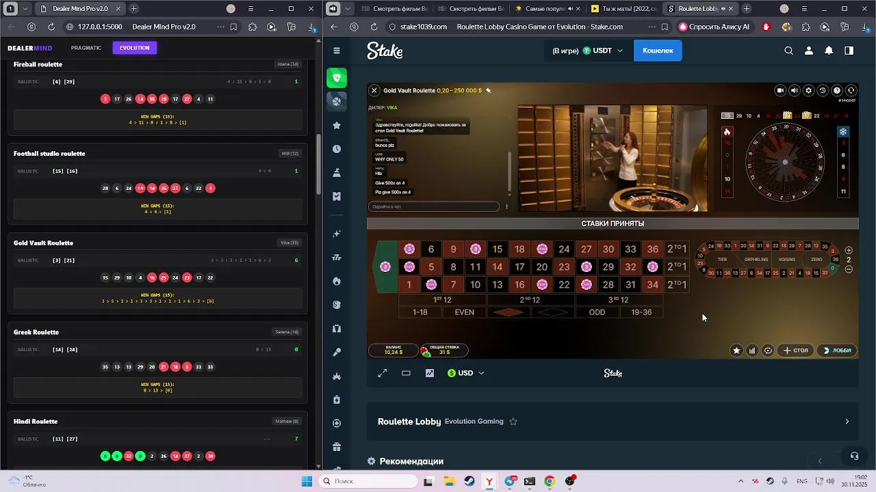Viewport: 876px width, 492px height.
Task: Increase racetrack neighbours with plus
Action: pos(849,250)
